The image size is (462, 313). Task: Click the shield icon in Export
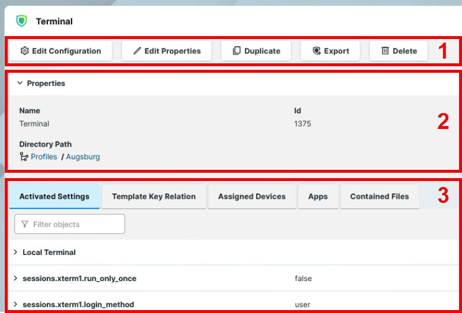(x=316, y=51)
